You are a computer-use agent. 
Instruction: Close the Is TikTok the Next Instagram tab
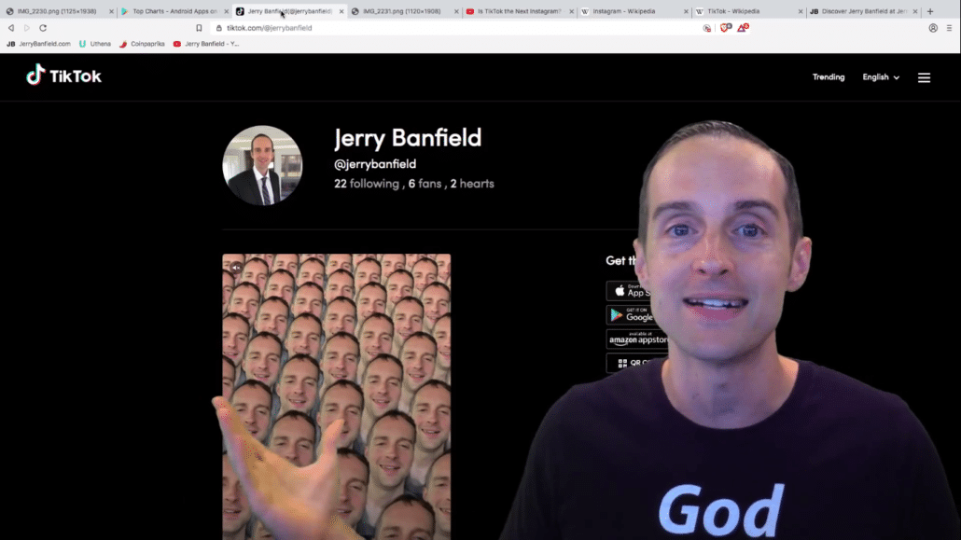click(571, 11)
